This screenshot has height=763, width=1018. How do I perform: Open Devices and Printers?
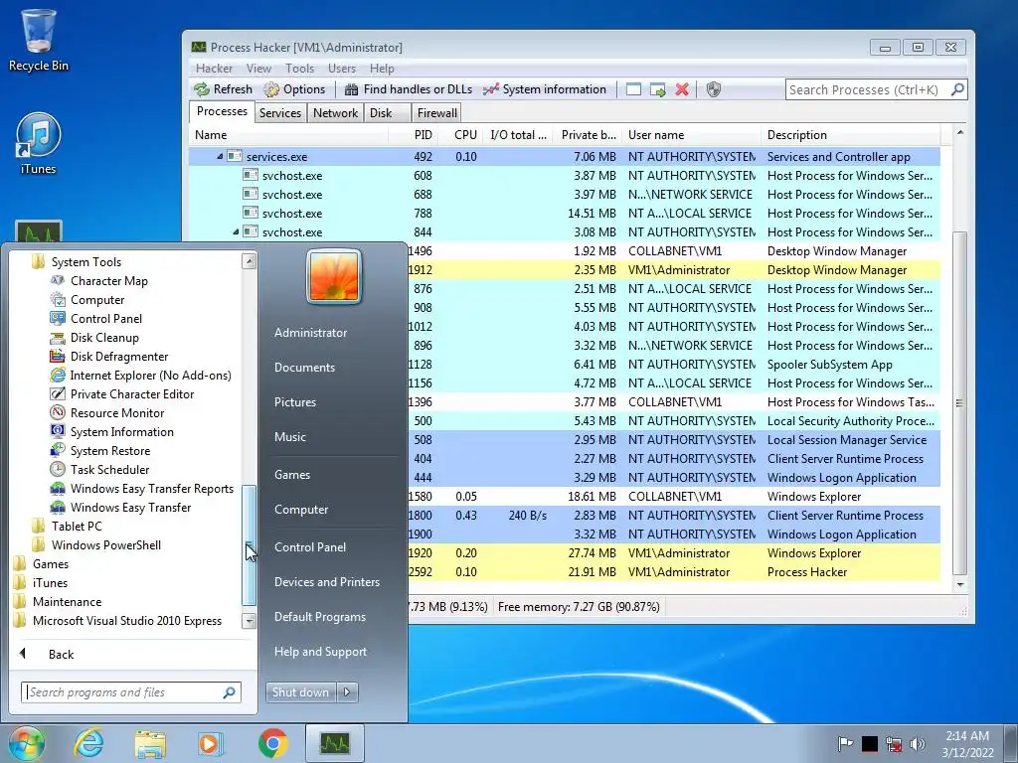coord(326,582)
